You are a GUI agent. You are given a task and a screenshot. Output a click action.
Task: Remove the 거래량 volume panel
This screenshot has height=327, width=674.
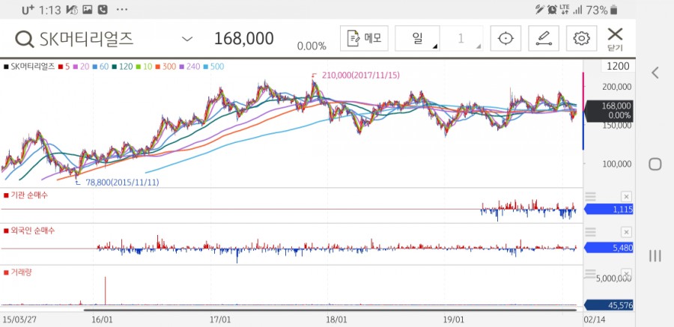point(626,274)
